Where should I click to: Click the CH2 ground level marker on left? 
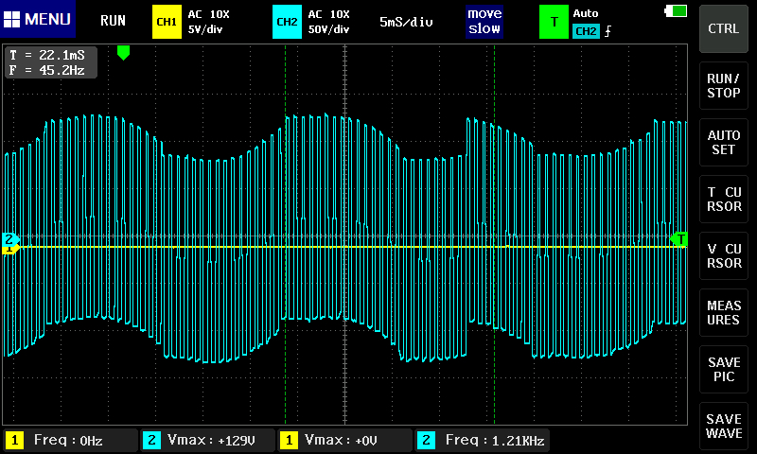(x=10, y=239)
